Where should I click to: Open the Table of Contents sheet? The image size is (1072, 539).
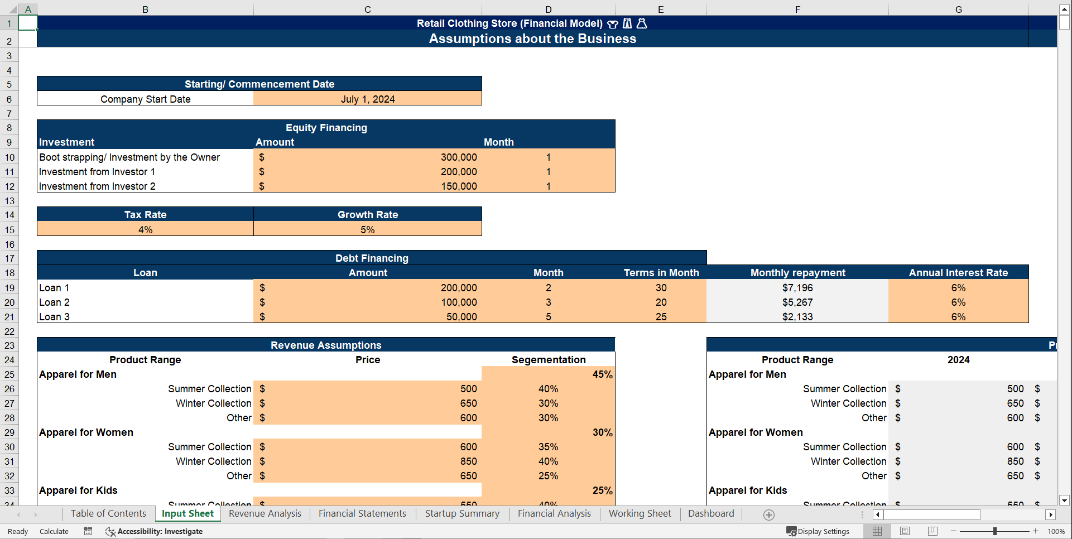pyautogui.click(x=108, y=513)
